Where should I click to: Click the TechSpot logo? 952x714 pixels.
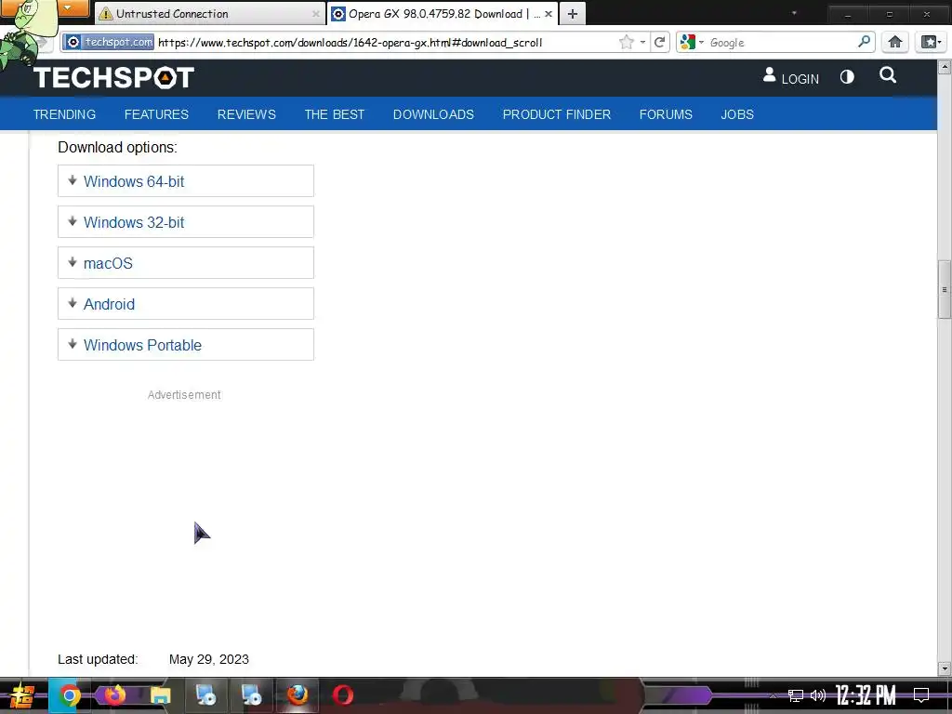click(x=113, y=78)
